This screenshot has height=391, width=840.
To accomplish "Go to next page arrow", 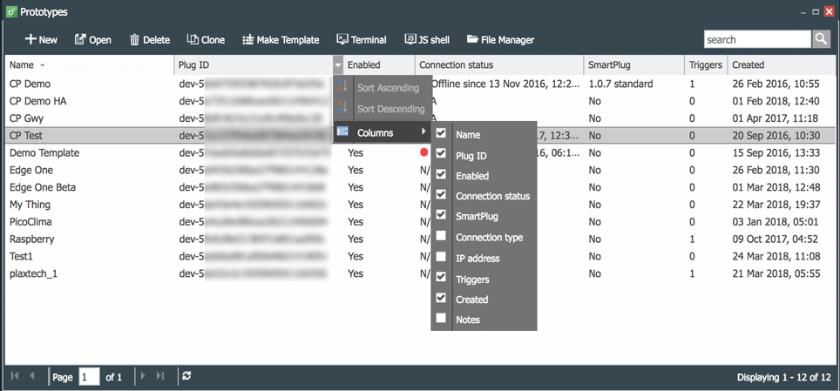I will pyautogui.click(x=143, y=376).
